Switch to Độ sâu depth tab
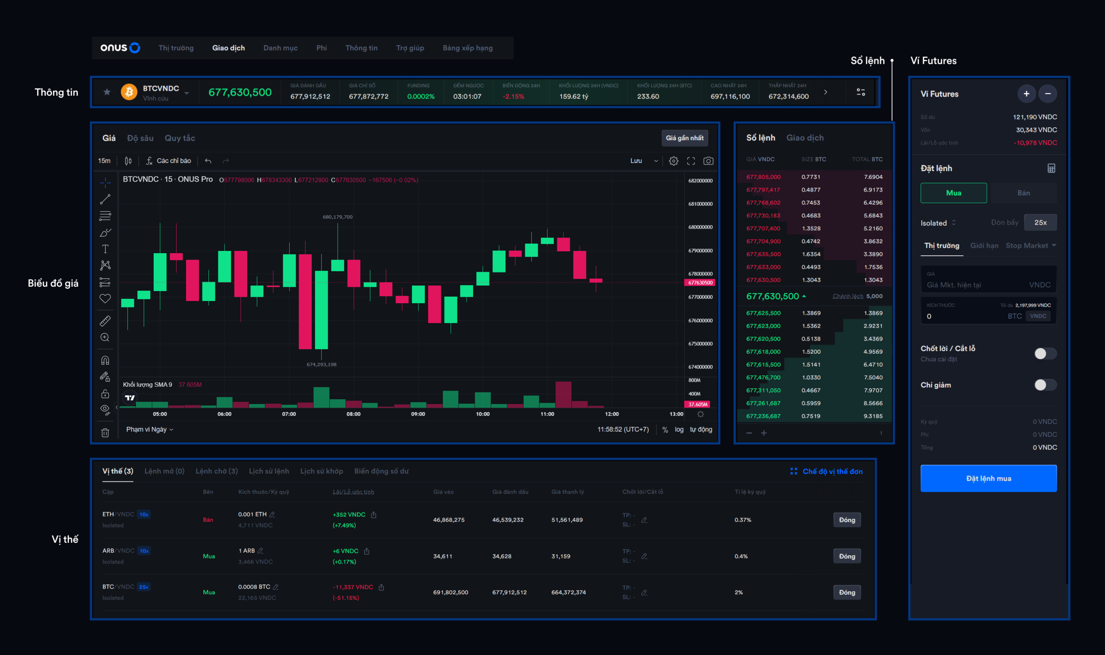The image size is (1105, 655). click(140, 138)
